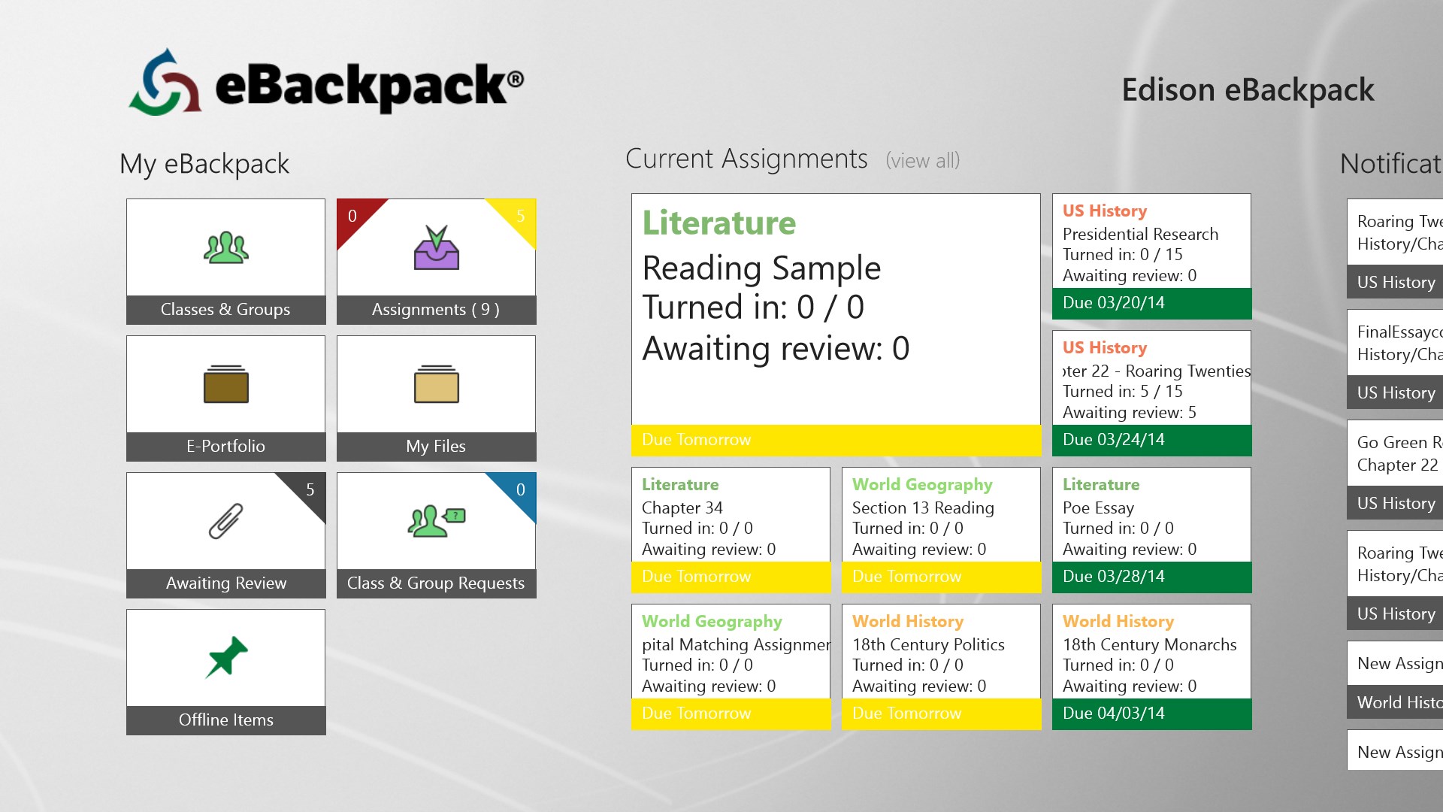Click the Awaiting Review paperclip icon
This screenshot has height=812, width=1443.
point(225,521)
